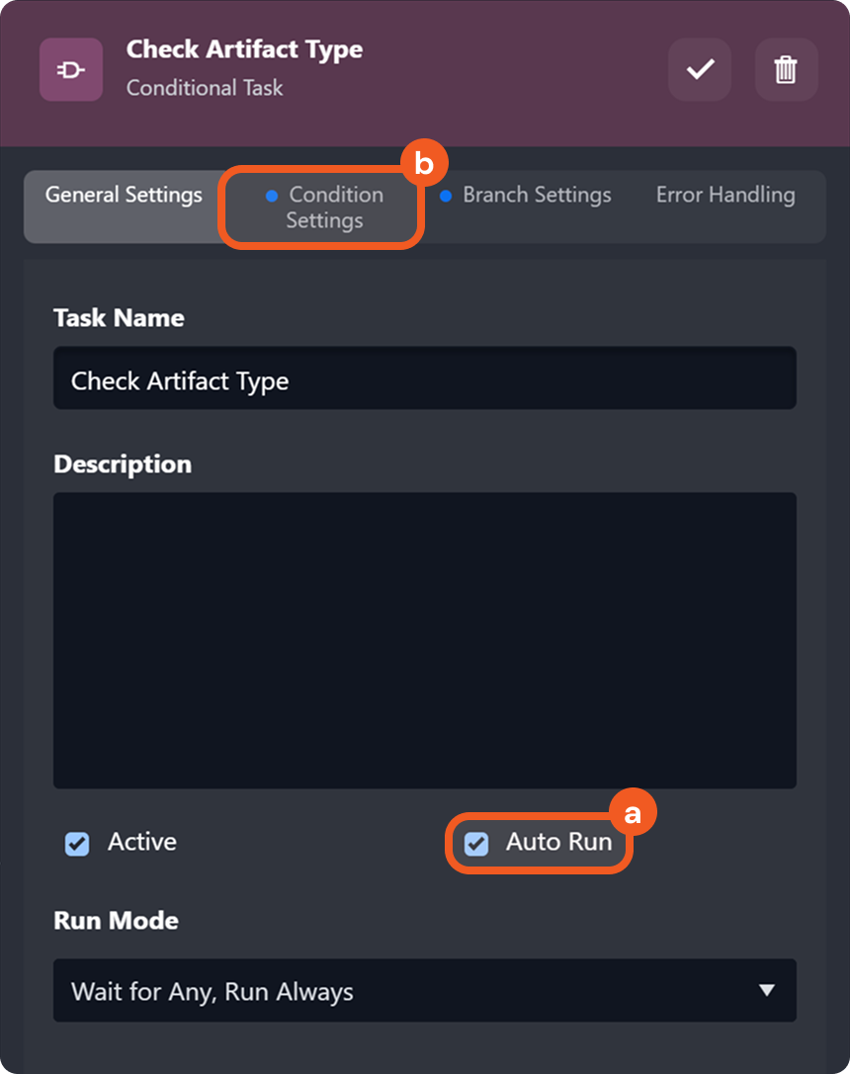Confirm changes with the checkmark button
Screen dimensions: 850x1074
(x=700, y=69)
